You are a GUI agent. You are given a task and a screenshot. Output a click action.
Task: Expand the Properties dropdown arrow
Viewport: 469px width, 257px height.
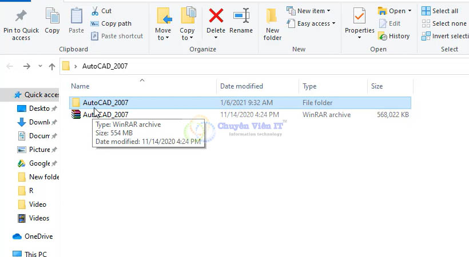click(x=359, y=38)
